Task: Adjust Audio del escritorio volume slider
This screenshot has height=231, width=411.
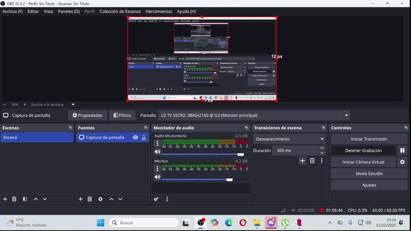Action: [204, 154]
